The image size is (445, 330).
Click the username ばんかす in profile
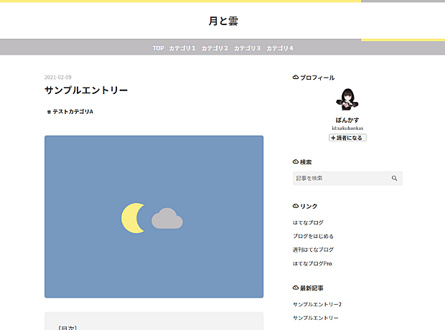pyautogui.click(x=347, y=120)
